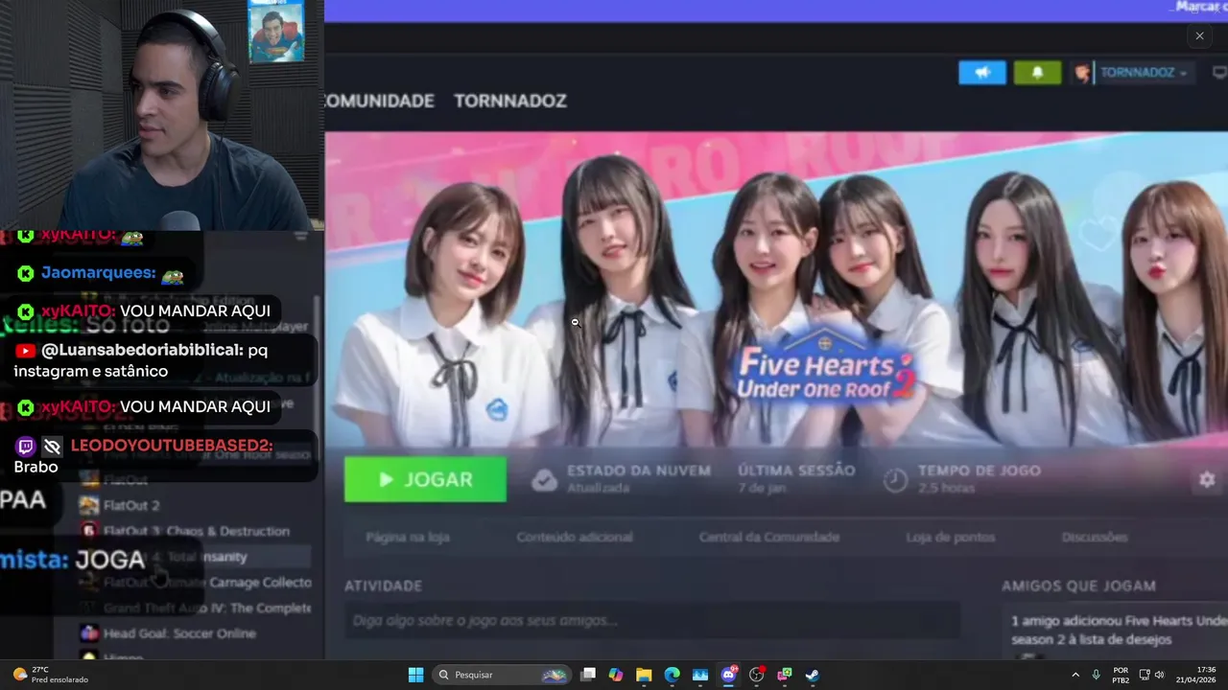The width and height of the screenshot is (1228, 690).
Task: Open volume control in tray
Action: tap(1159, 675)
